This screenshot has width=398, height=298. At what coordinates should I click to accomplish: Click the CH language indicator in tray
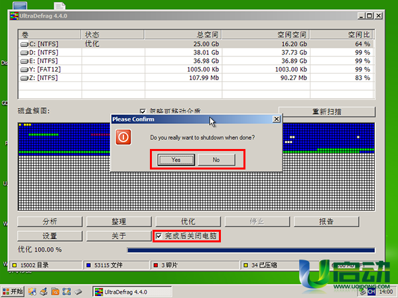tap(371, 292)
